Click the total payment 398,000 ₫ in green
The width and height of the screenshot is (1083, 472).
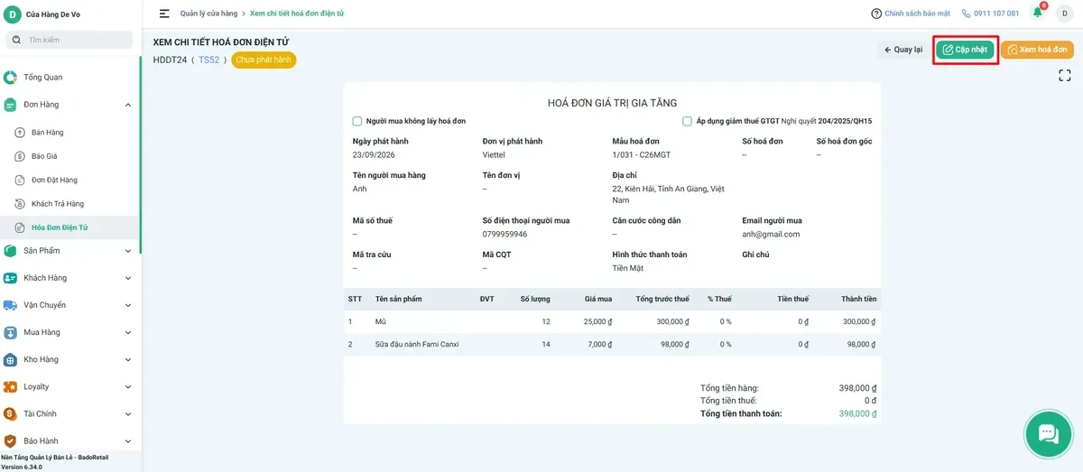click(x=857, y=413)
